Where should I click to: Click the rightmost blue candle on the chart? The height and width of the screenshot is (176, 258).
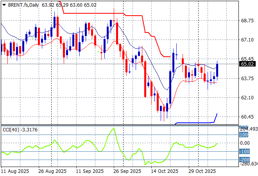[x=217, y=70]
